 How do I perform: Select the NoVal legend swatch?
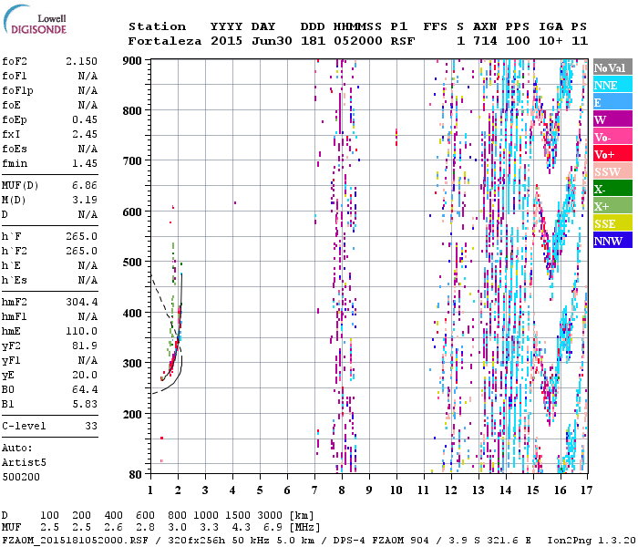click(x=610, y=67)
